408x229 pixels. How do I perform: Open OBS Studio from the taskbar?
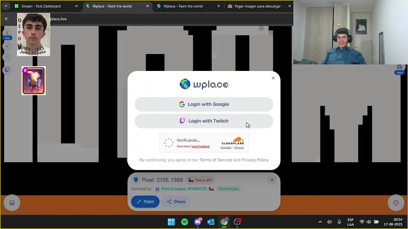[237, 222]
